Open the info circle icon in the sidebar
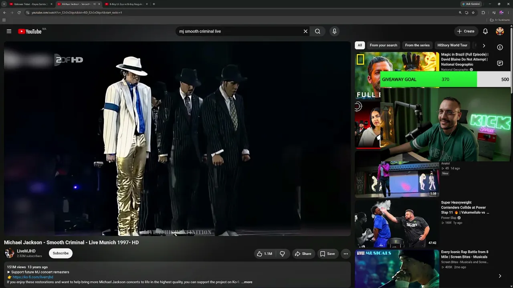Image resolution: width=513 pixels, height=288 pixels. [500, 47]
